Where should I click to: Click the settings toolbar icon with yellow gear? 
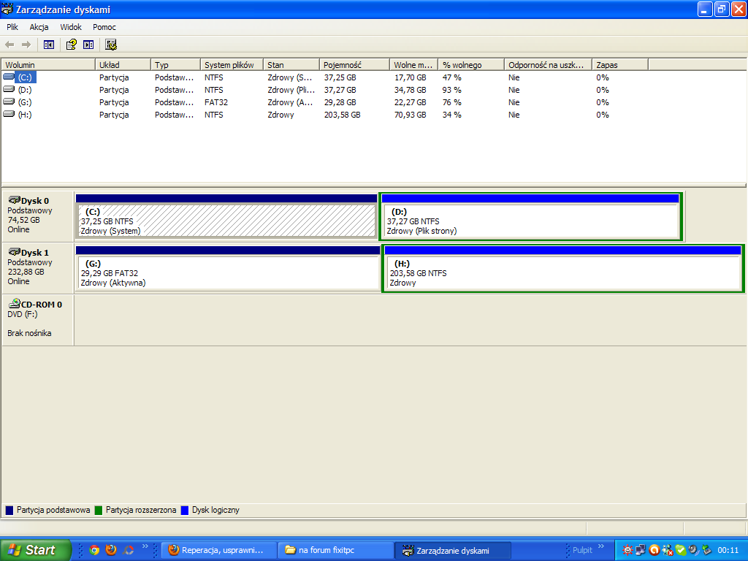pyautogui.click(x=111, y=45)
